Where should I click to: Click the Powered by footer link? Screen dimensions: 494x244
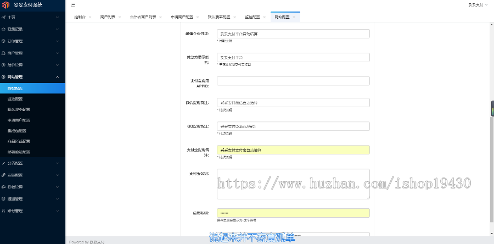click(97, 242)
